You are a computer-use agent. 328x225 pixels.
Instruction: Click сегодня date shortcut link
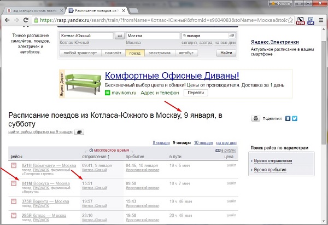[189, 43]
